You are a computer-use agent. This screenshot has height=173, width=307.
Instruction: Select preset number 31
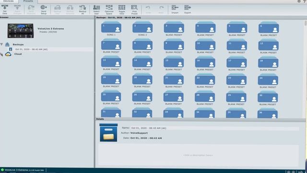point(111,112)
